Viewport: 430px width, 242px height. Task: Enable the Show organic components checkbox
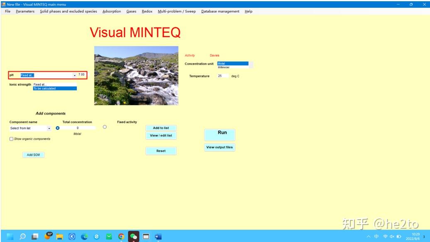11,138
